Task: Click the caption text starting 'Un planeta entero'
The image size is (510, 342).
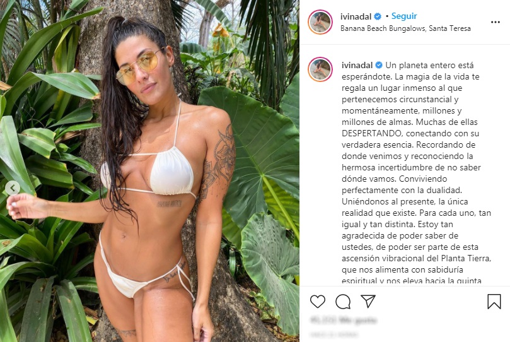Action: pyautogui.click(x=416, y=172)
